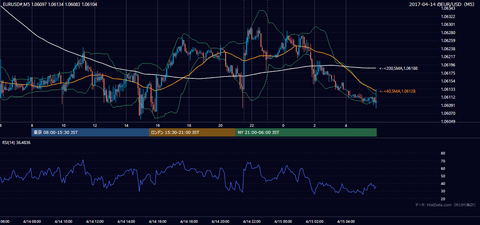Click price level 1.06133 on axis
The height and width of the screenshot is (225, 480).
point(448,89)
